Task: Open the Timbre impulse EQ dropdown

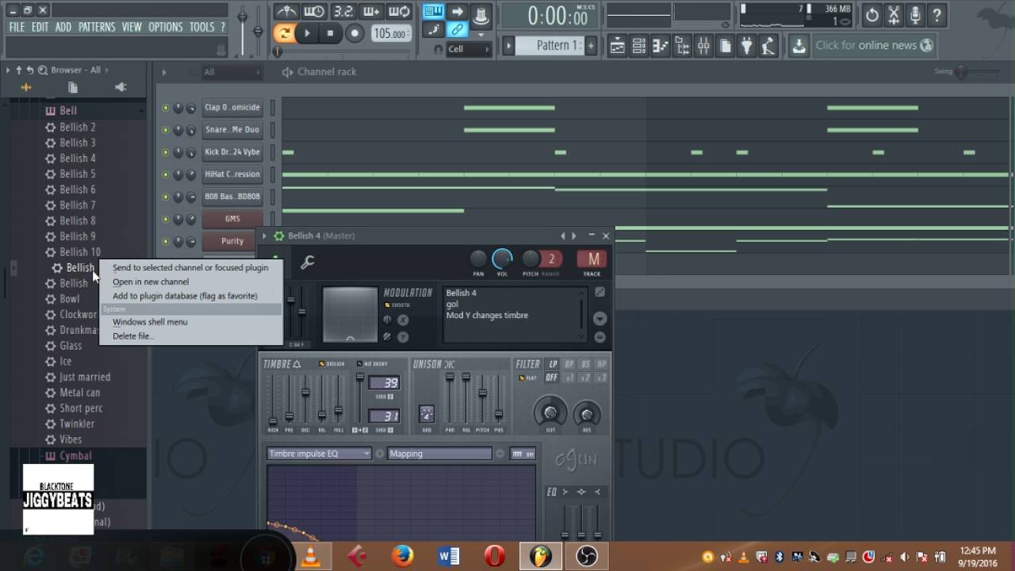Action: pos(319,454)
